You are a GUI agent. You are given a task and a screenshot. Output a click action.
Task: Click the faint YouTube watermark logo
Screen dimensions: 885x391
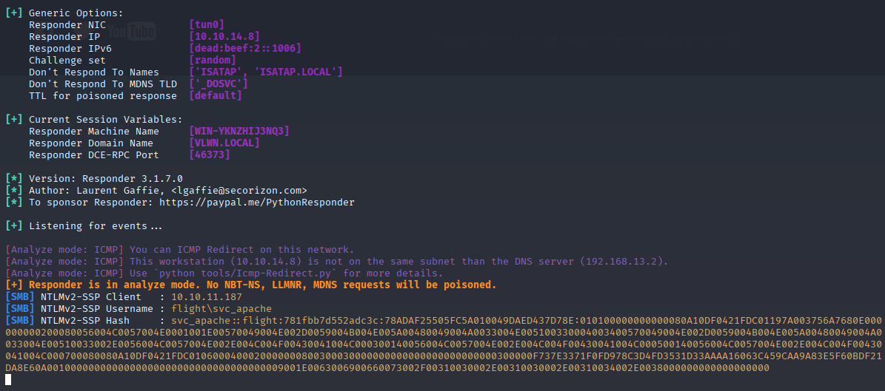tap(132, 32)
